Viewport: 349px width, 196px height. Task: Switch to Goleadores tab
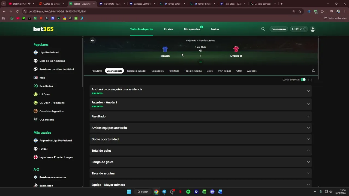(158, 71)
